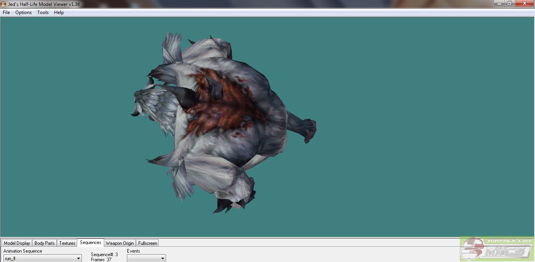Click the Half-Life Model Viewer title bar icon
This screenshot has width=535, height=262.
(x=4, y=4)
